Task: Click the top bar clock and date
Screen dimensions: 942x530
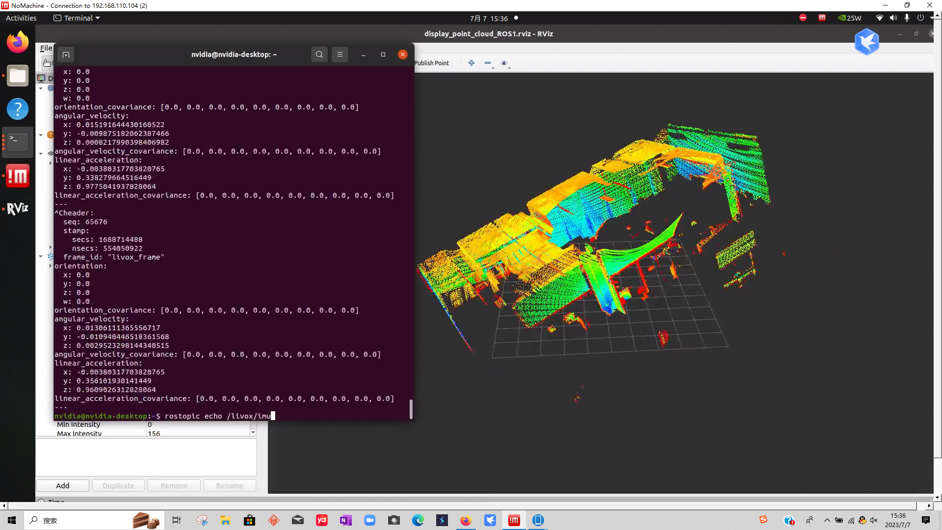Action: point(489,18)
